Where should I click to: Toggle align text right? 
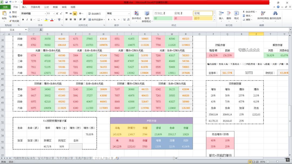click(x=75, y=19)
